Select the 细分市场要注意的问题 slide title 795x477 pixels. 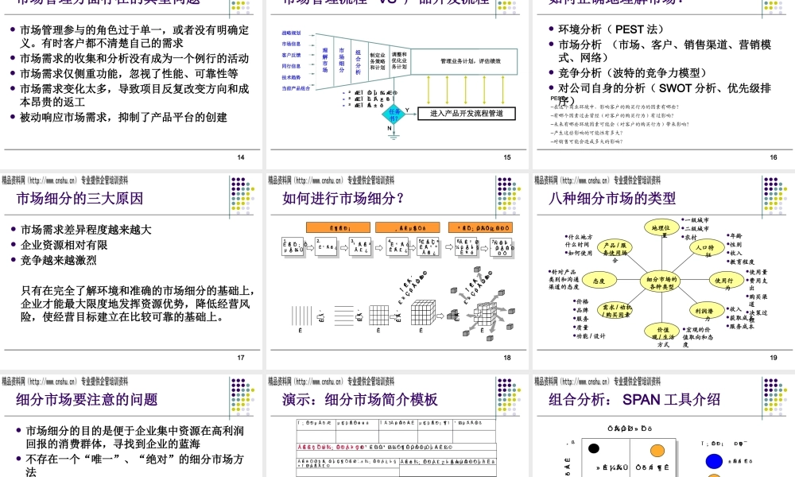pyautogui.click(x=87, y=399)
